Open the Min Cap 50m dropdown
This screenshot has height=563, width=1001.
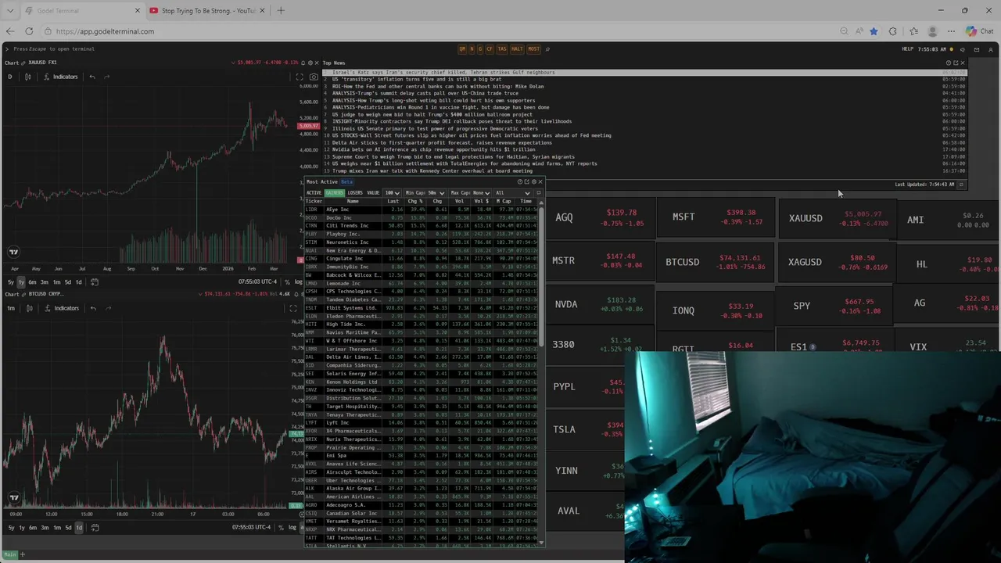tap(425, 193)
